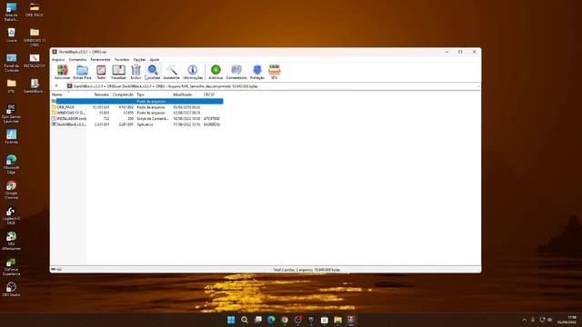Select the INSTALADOR.cmd file row
The image size is (582, 327).
pyautogui.click(x=137, y=119)
